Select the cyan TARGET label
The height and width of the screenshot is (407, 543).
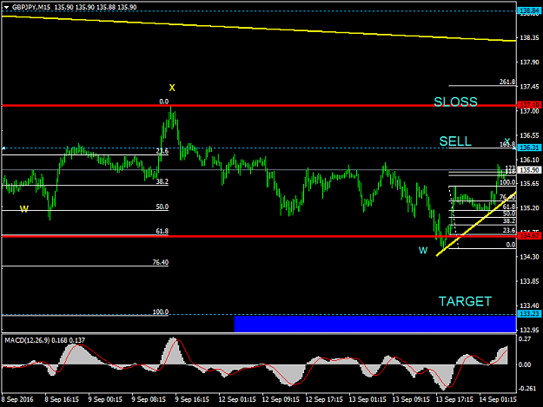465,301
